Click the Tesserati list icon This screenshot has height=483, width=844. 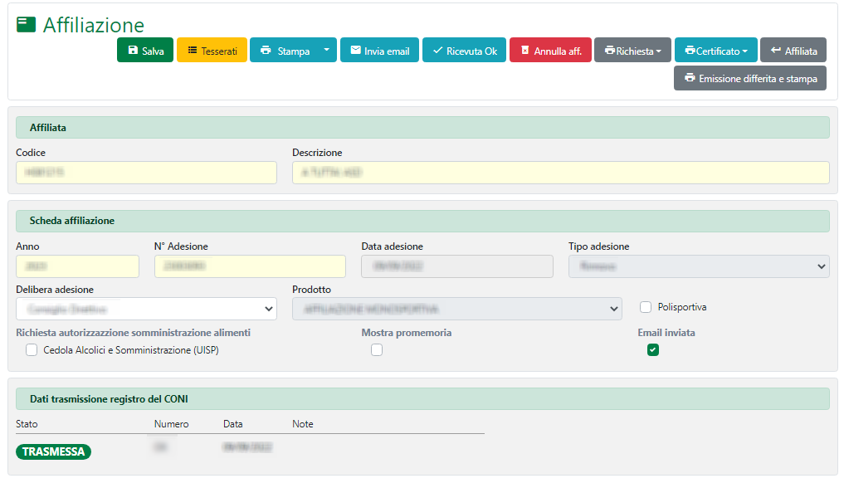(193, 51)
